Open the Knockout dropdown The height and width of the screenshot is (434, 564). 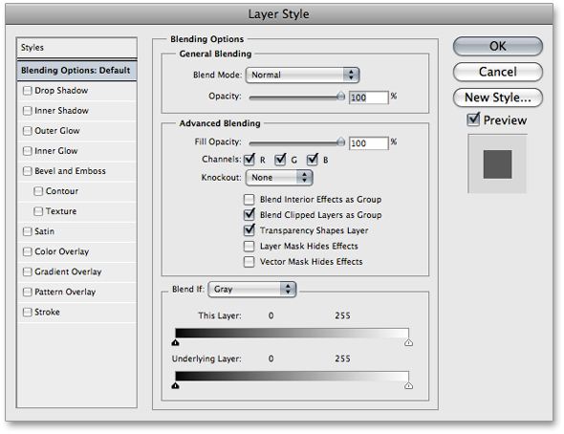coord(279,177)
